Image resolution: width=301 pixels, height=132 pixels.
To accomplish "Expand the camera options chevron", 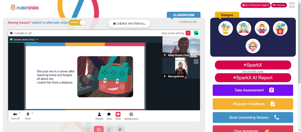I will pyautogui.click(x=20, y=113).
